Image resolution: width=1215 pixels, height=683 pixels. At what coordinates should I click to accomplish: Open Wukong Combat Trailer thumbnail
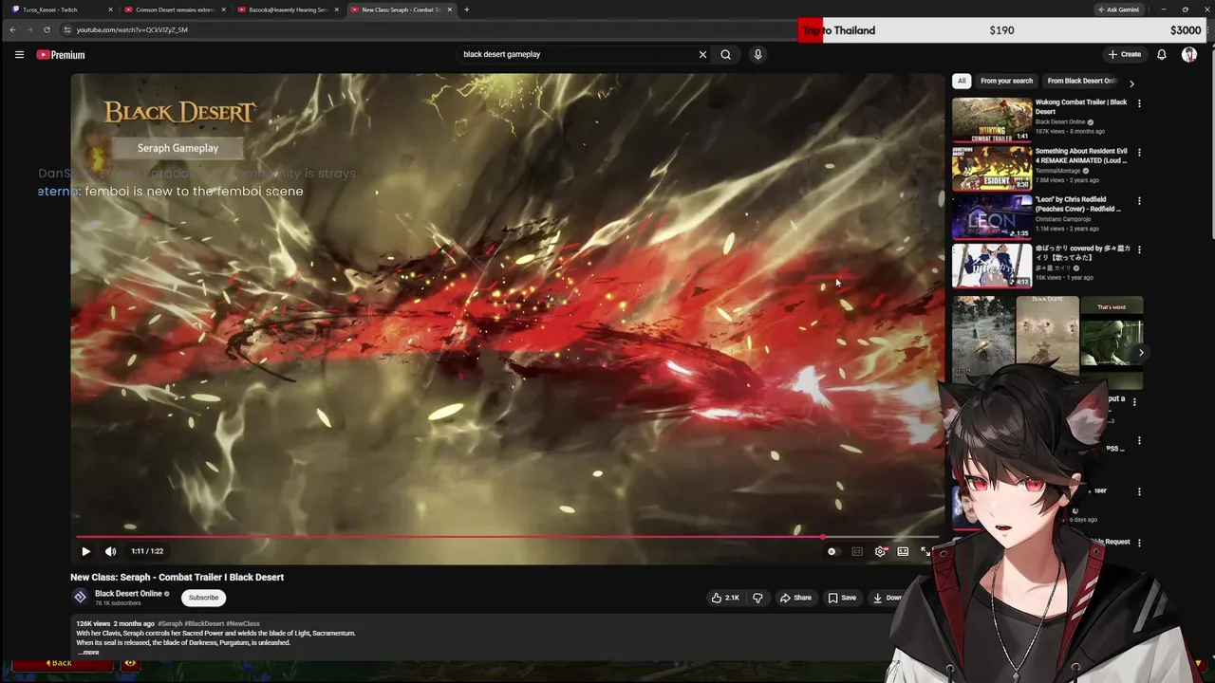(992, 120)
